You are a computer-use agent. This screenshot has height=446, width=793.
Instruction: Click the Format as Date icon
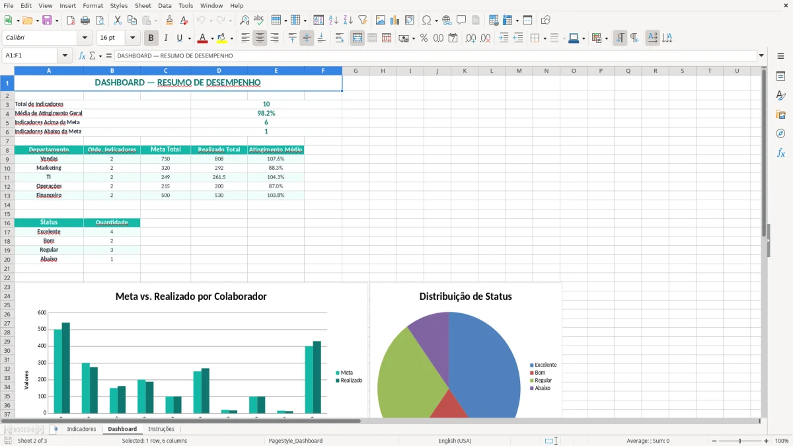(x=453, y=38)
